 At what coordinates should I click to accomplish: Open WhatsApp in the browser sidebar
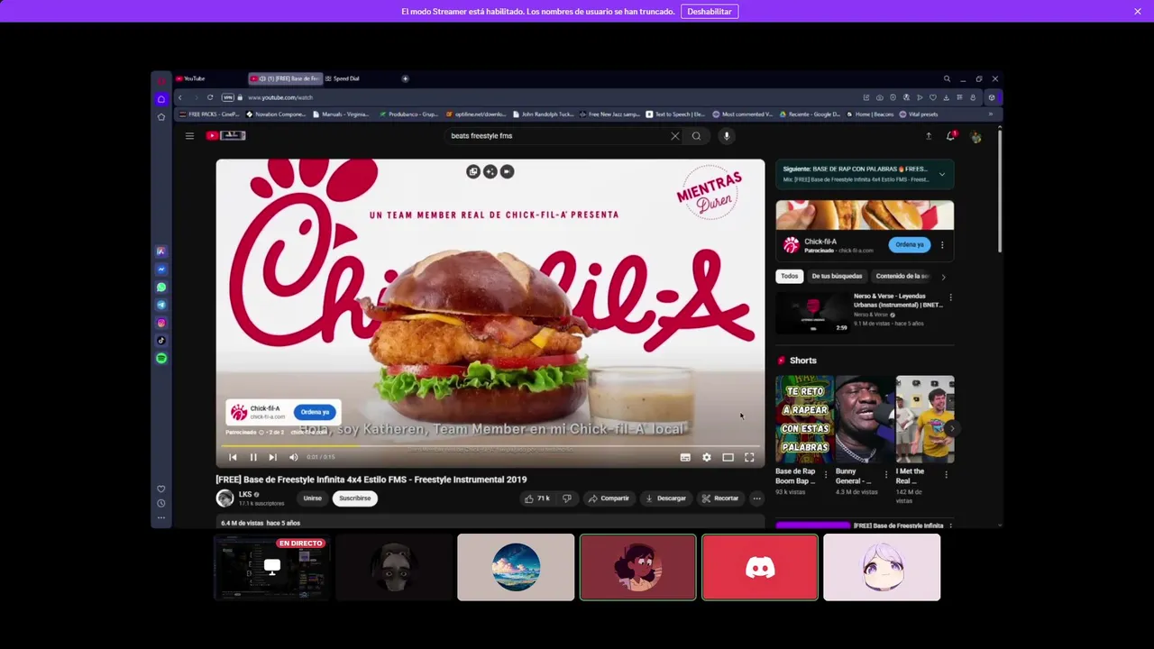point(161,288)
